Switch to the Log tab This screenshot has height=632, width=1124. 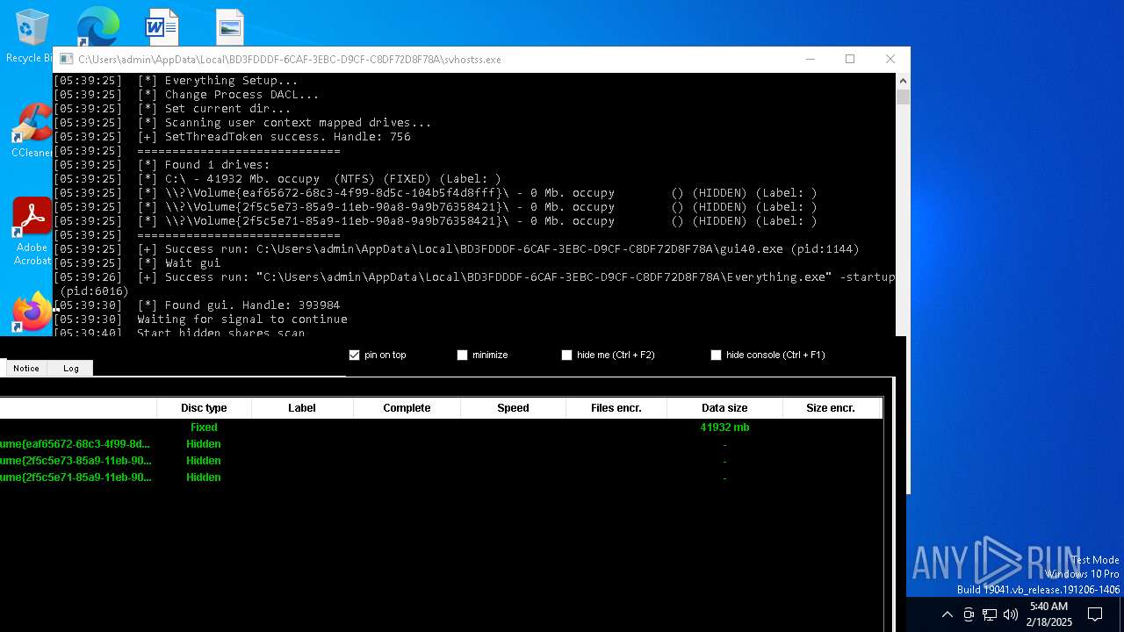pos(71,369)
